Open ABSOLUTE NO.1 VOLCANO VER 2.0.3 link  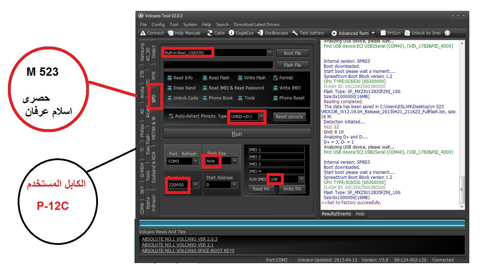point(180,239)
